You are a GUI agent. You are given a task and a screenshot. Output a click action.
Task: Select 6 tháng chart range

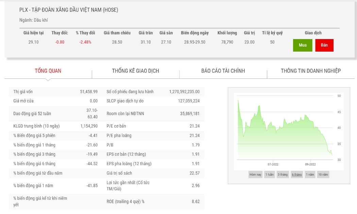297,175
